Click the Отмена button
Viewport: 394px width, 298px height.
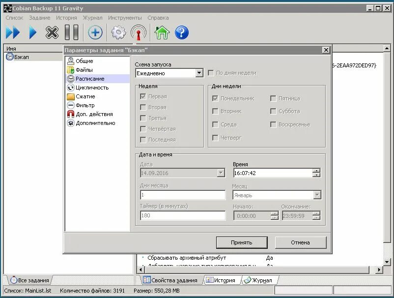coord(300,242)
